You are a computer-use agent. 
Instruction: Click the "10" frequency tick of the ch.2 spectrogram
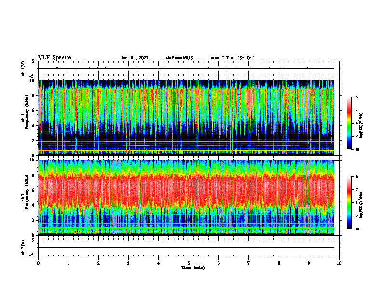click(x=33, y=160)
